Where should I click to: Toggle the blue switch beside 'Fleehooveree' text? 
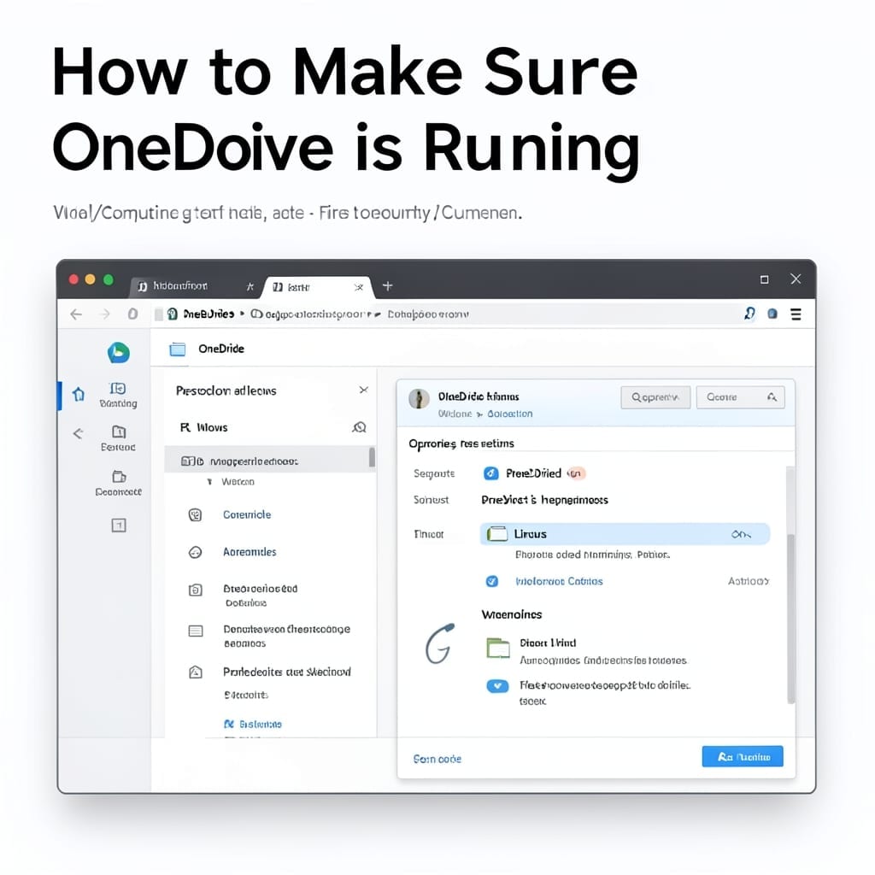pyautogui.click(x=497, y=686)
